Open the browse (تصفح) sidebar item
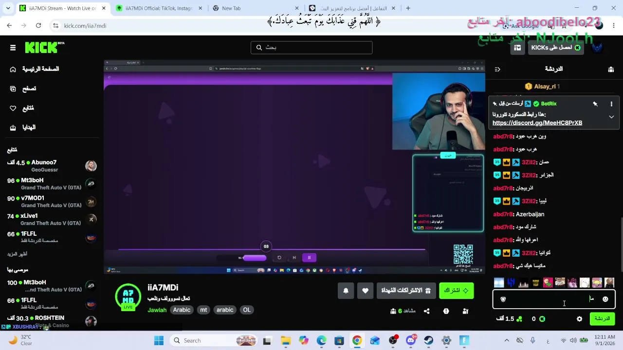 tap(23, 88)
